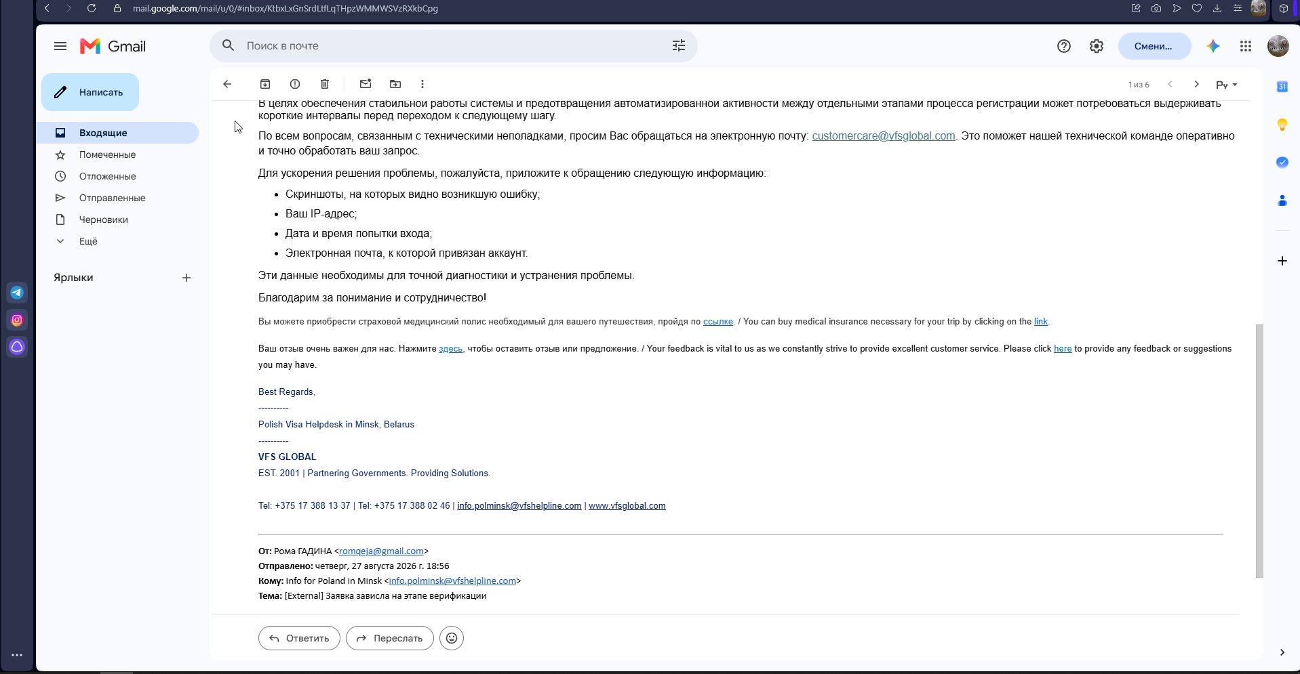Viewport: 1300px width, 674px height.
Task: Open Telegram from the browser sidebar
Action: (17, 293)
